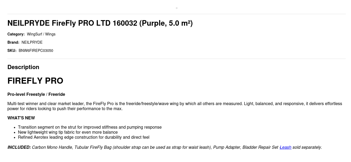Click the INCLUDED label in italics
This screenshot has height=162, width=351.
19,147
